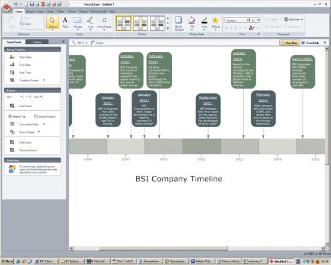The image size is (331, 265).
Task: Select the first green theme thumbnail
Action: coord(123,23)
